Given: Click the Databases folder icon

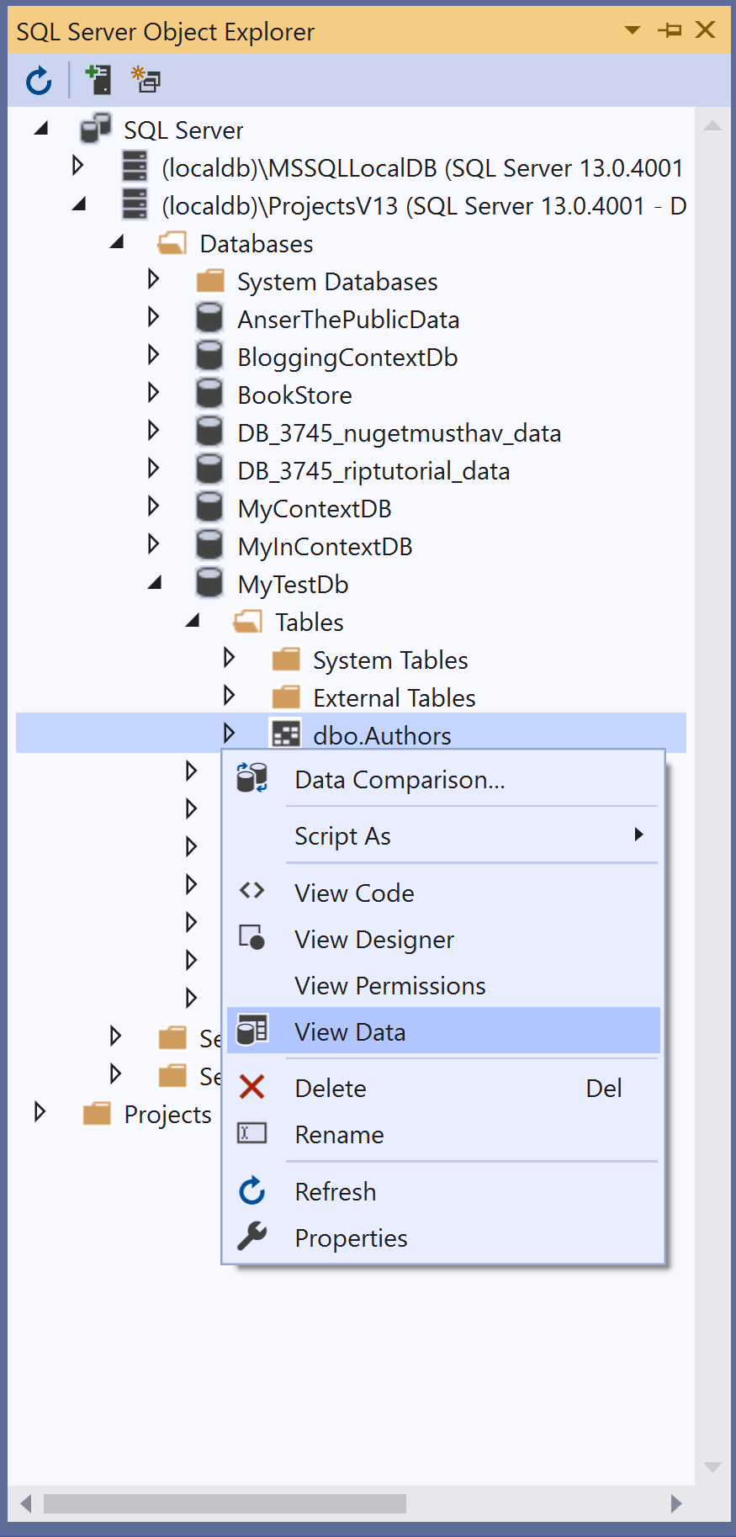Looking at the screenshot, I should point(172,243).
